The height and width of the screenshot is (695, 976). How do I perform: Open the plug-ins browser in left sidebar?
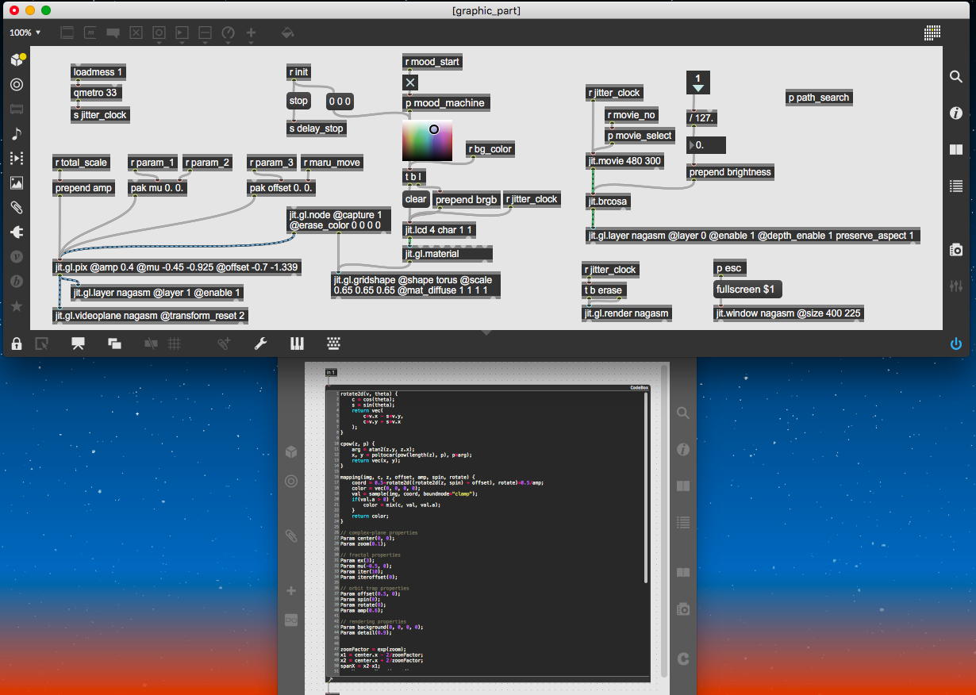17,232
